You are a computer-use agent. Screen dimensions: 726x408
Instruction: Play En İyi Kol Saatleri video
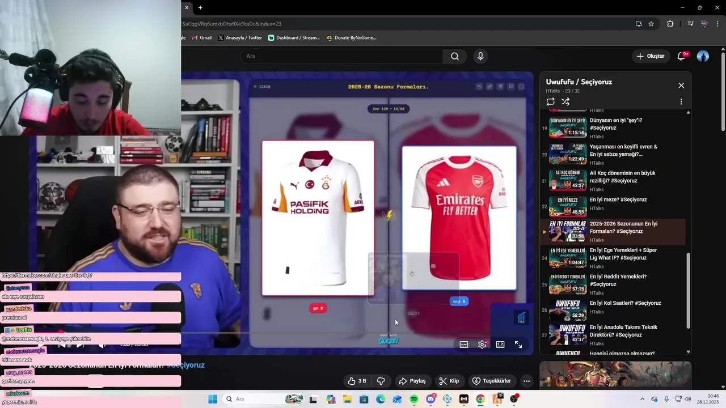(x=613, y=311)
